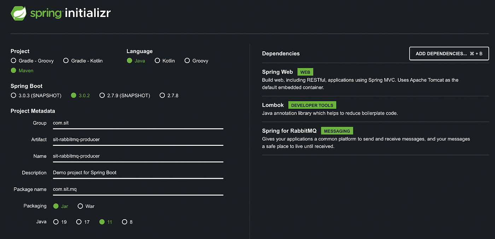Viewport: 495px width, 239px height.
Task: Edit the Group field com.sit
Action: pos(138,123)
